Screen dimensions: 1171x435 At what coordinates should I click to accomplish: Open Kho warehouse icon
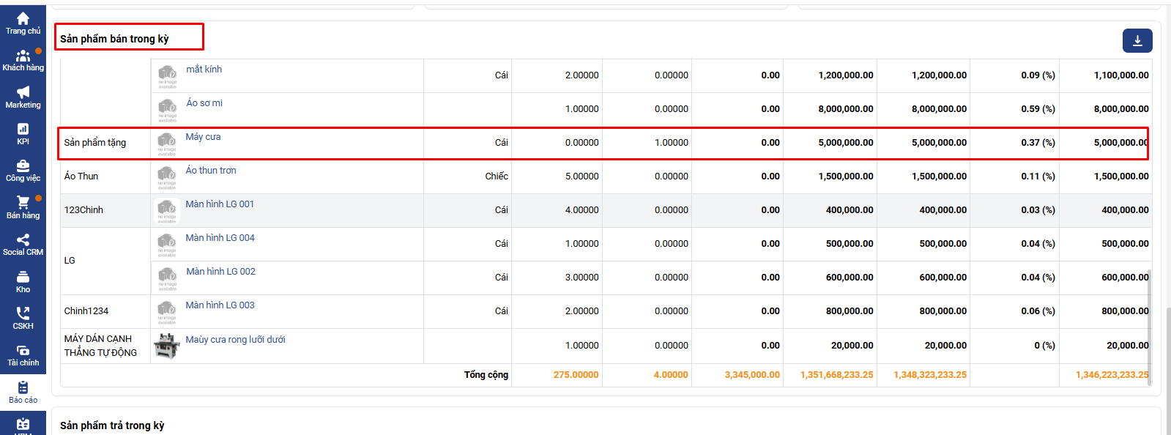[x=23, y=278]
